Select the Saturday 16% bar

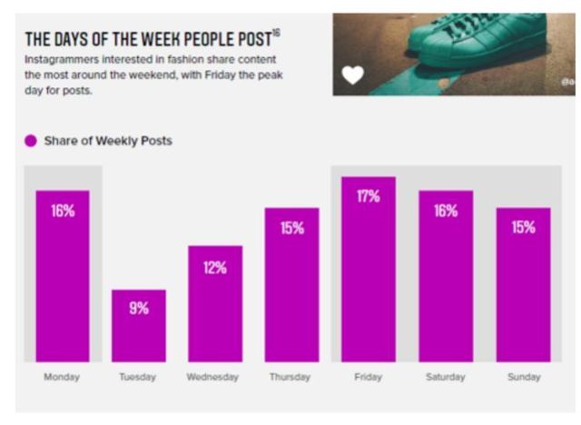446,276
